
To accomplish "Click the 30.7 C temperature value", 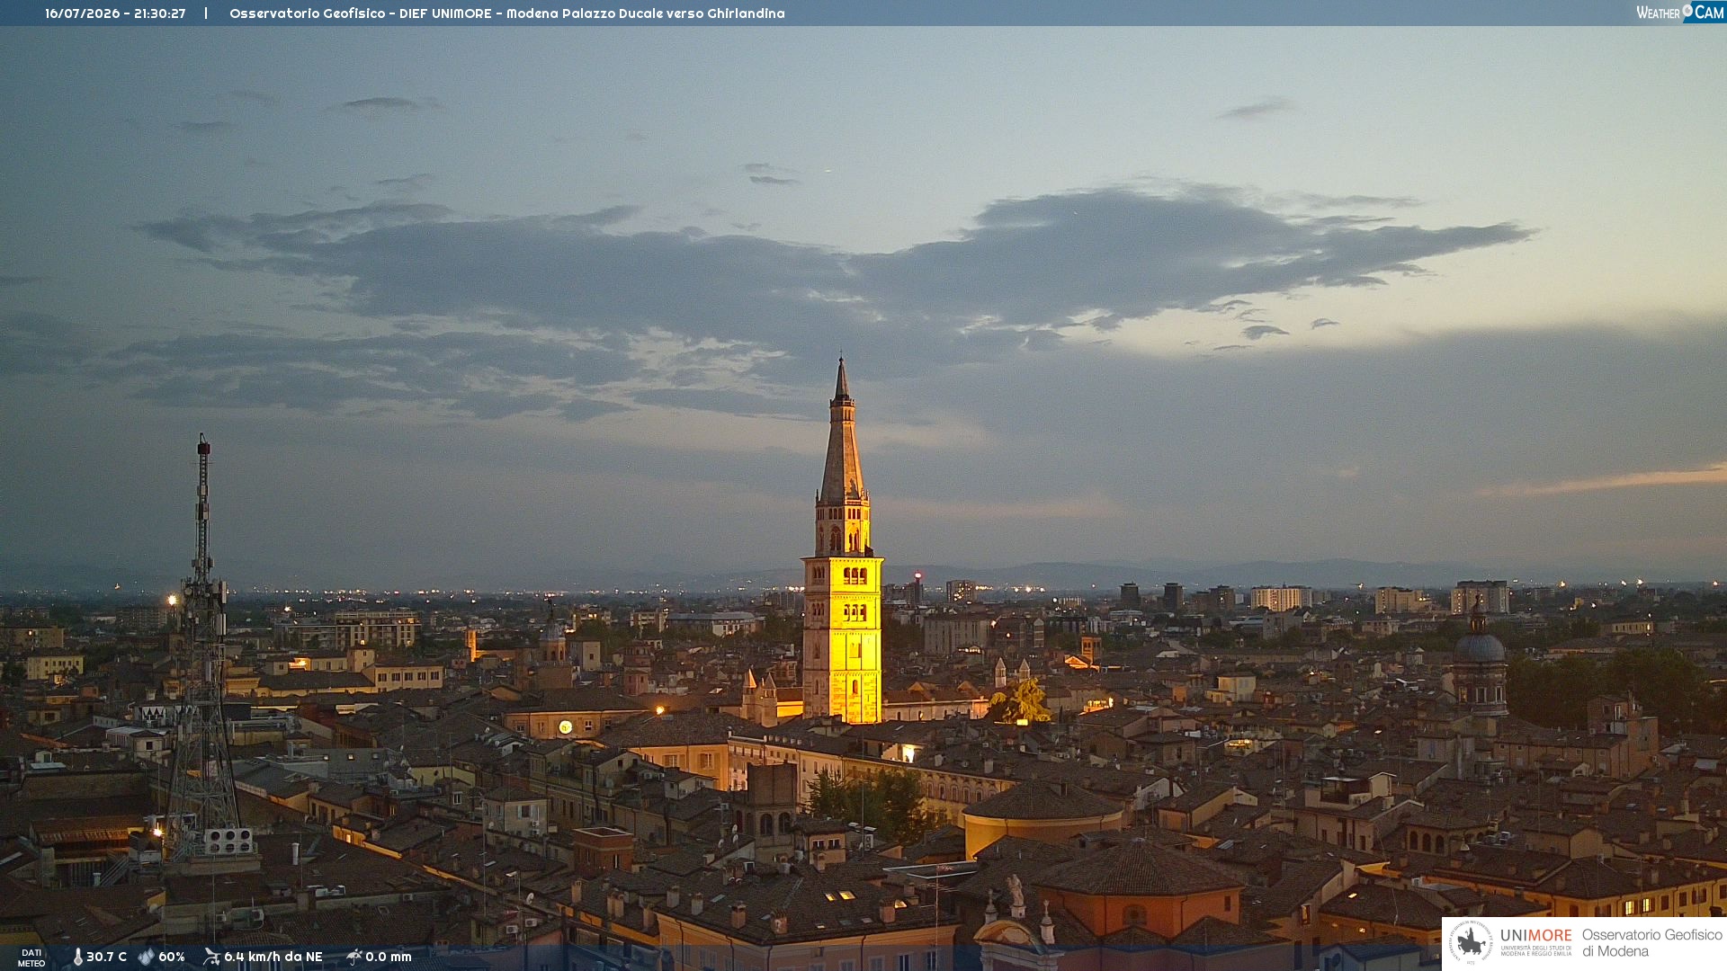I will click(106, 957).
